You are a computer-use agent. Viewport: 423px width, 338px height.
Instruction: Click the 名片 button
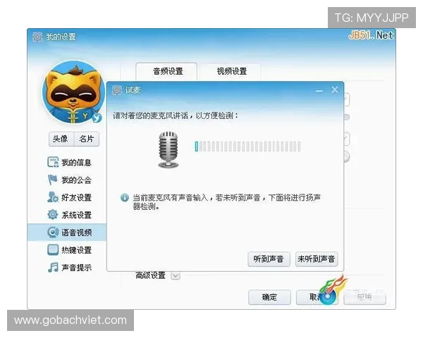tap(87, 139)
